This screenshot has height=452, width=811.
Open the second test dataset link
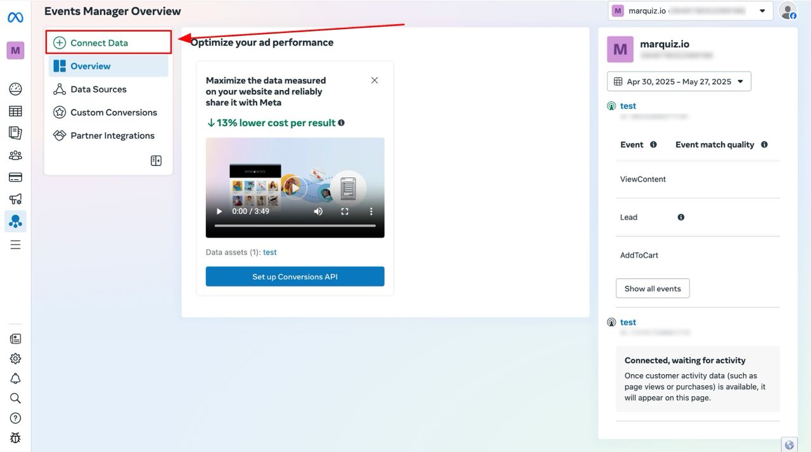pyautogui.click(x=628, y=322)
